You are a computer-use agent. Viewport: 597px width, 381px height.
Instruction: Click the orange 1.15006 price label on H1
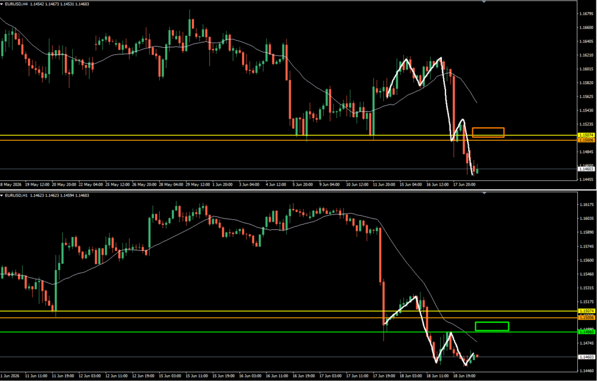point(587,318)
